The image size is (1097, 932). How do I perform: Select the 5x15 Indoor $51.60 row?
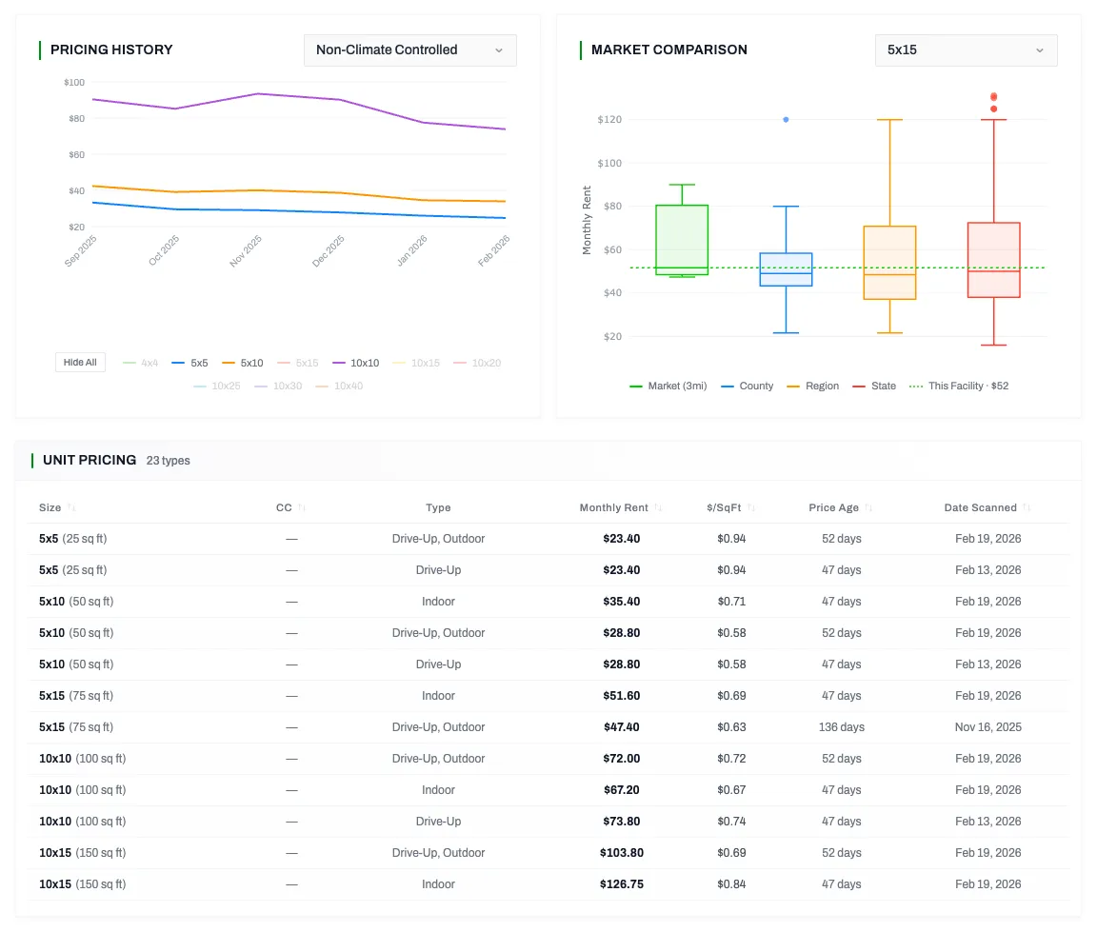(x=548, y=696)
